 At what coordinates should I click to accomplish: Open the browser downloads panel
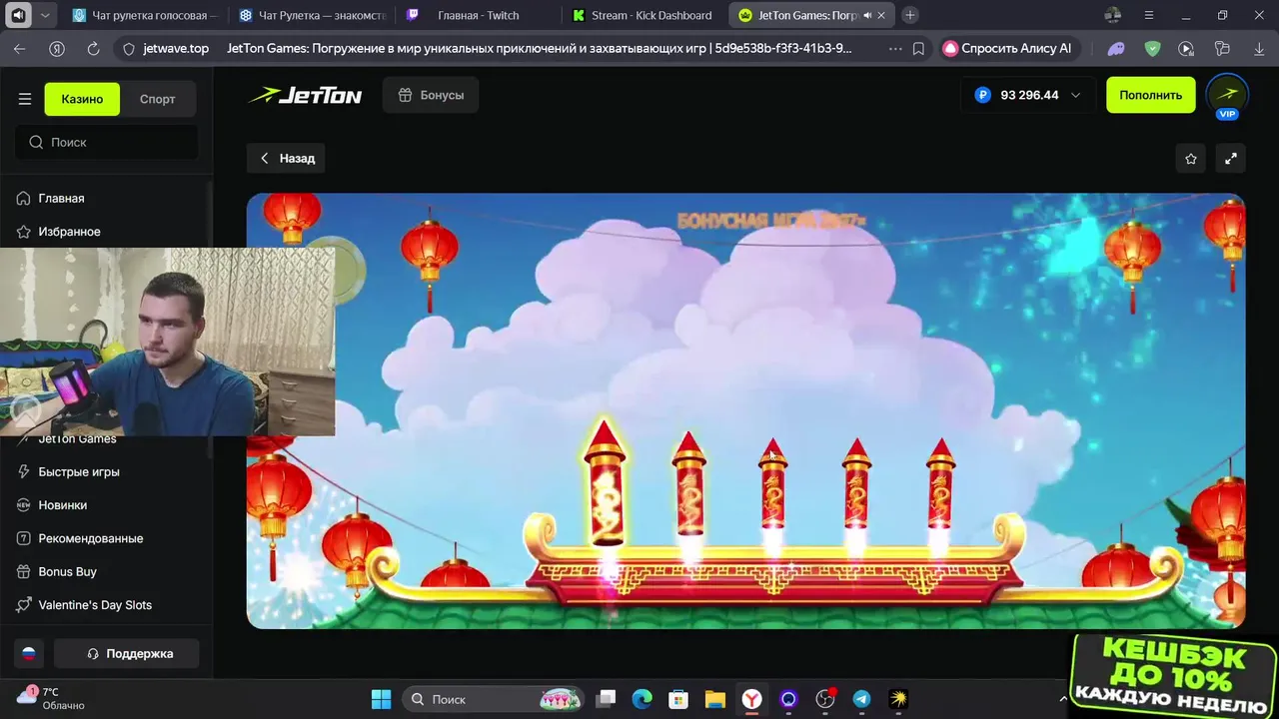click(1259, 48)
